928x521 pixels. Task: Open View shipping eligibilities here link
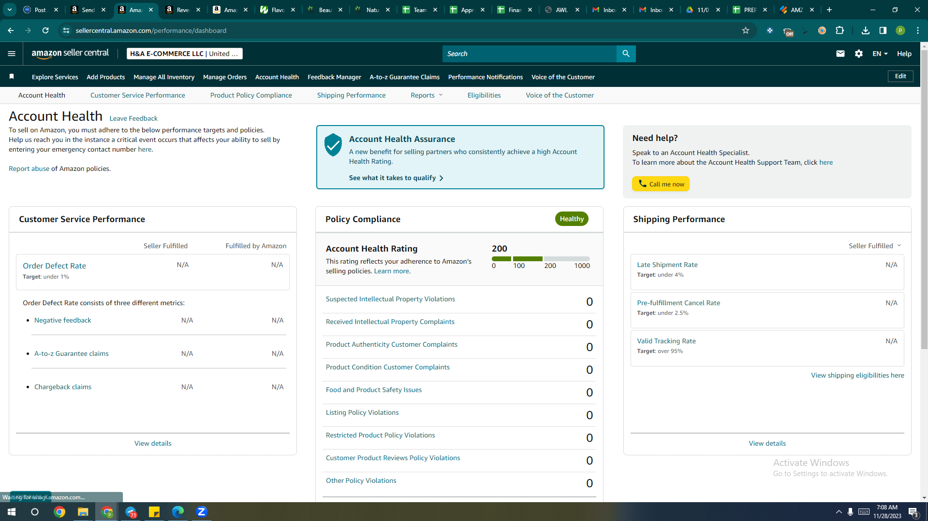tap(857, 375)
